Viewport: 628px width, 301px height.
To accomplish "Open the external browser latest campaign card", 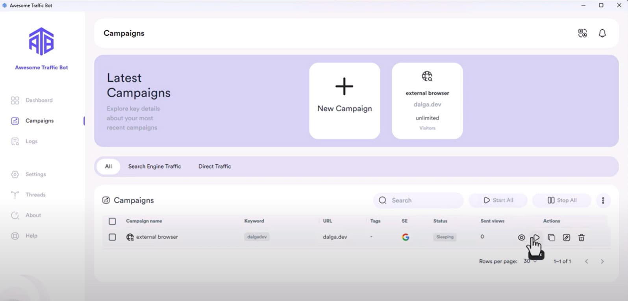I will tap(427, 101).
